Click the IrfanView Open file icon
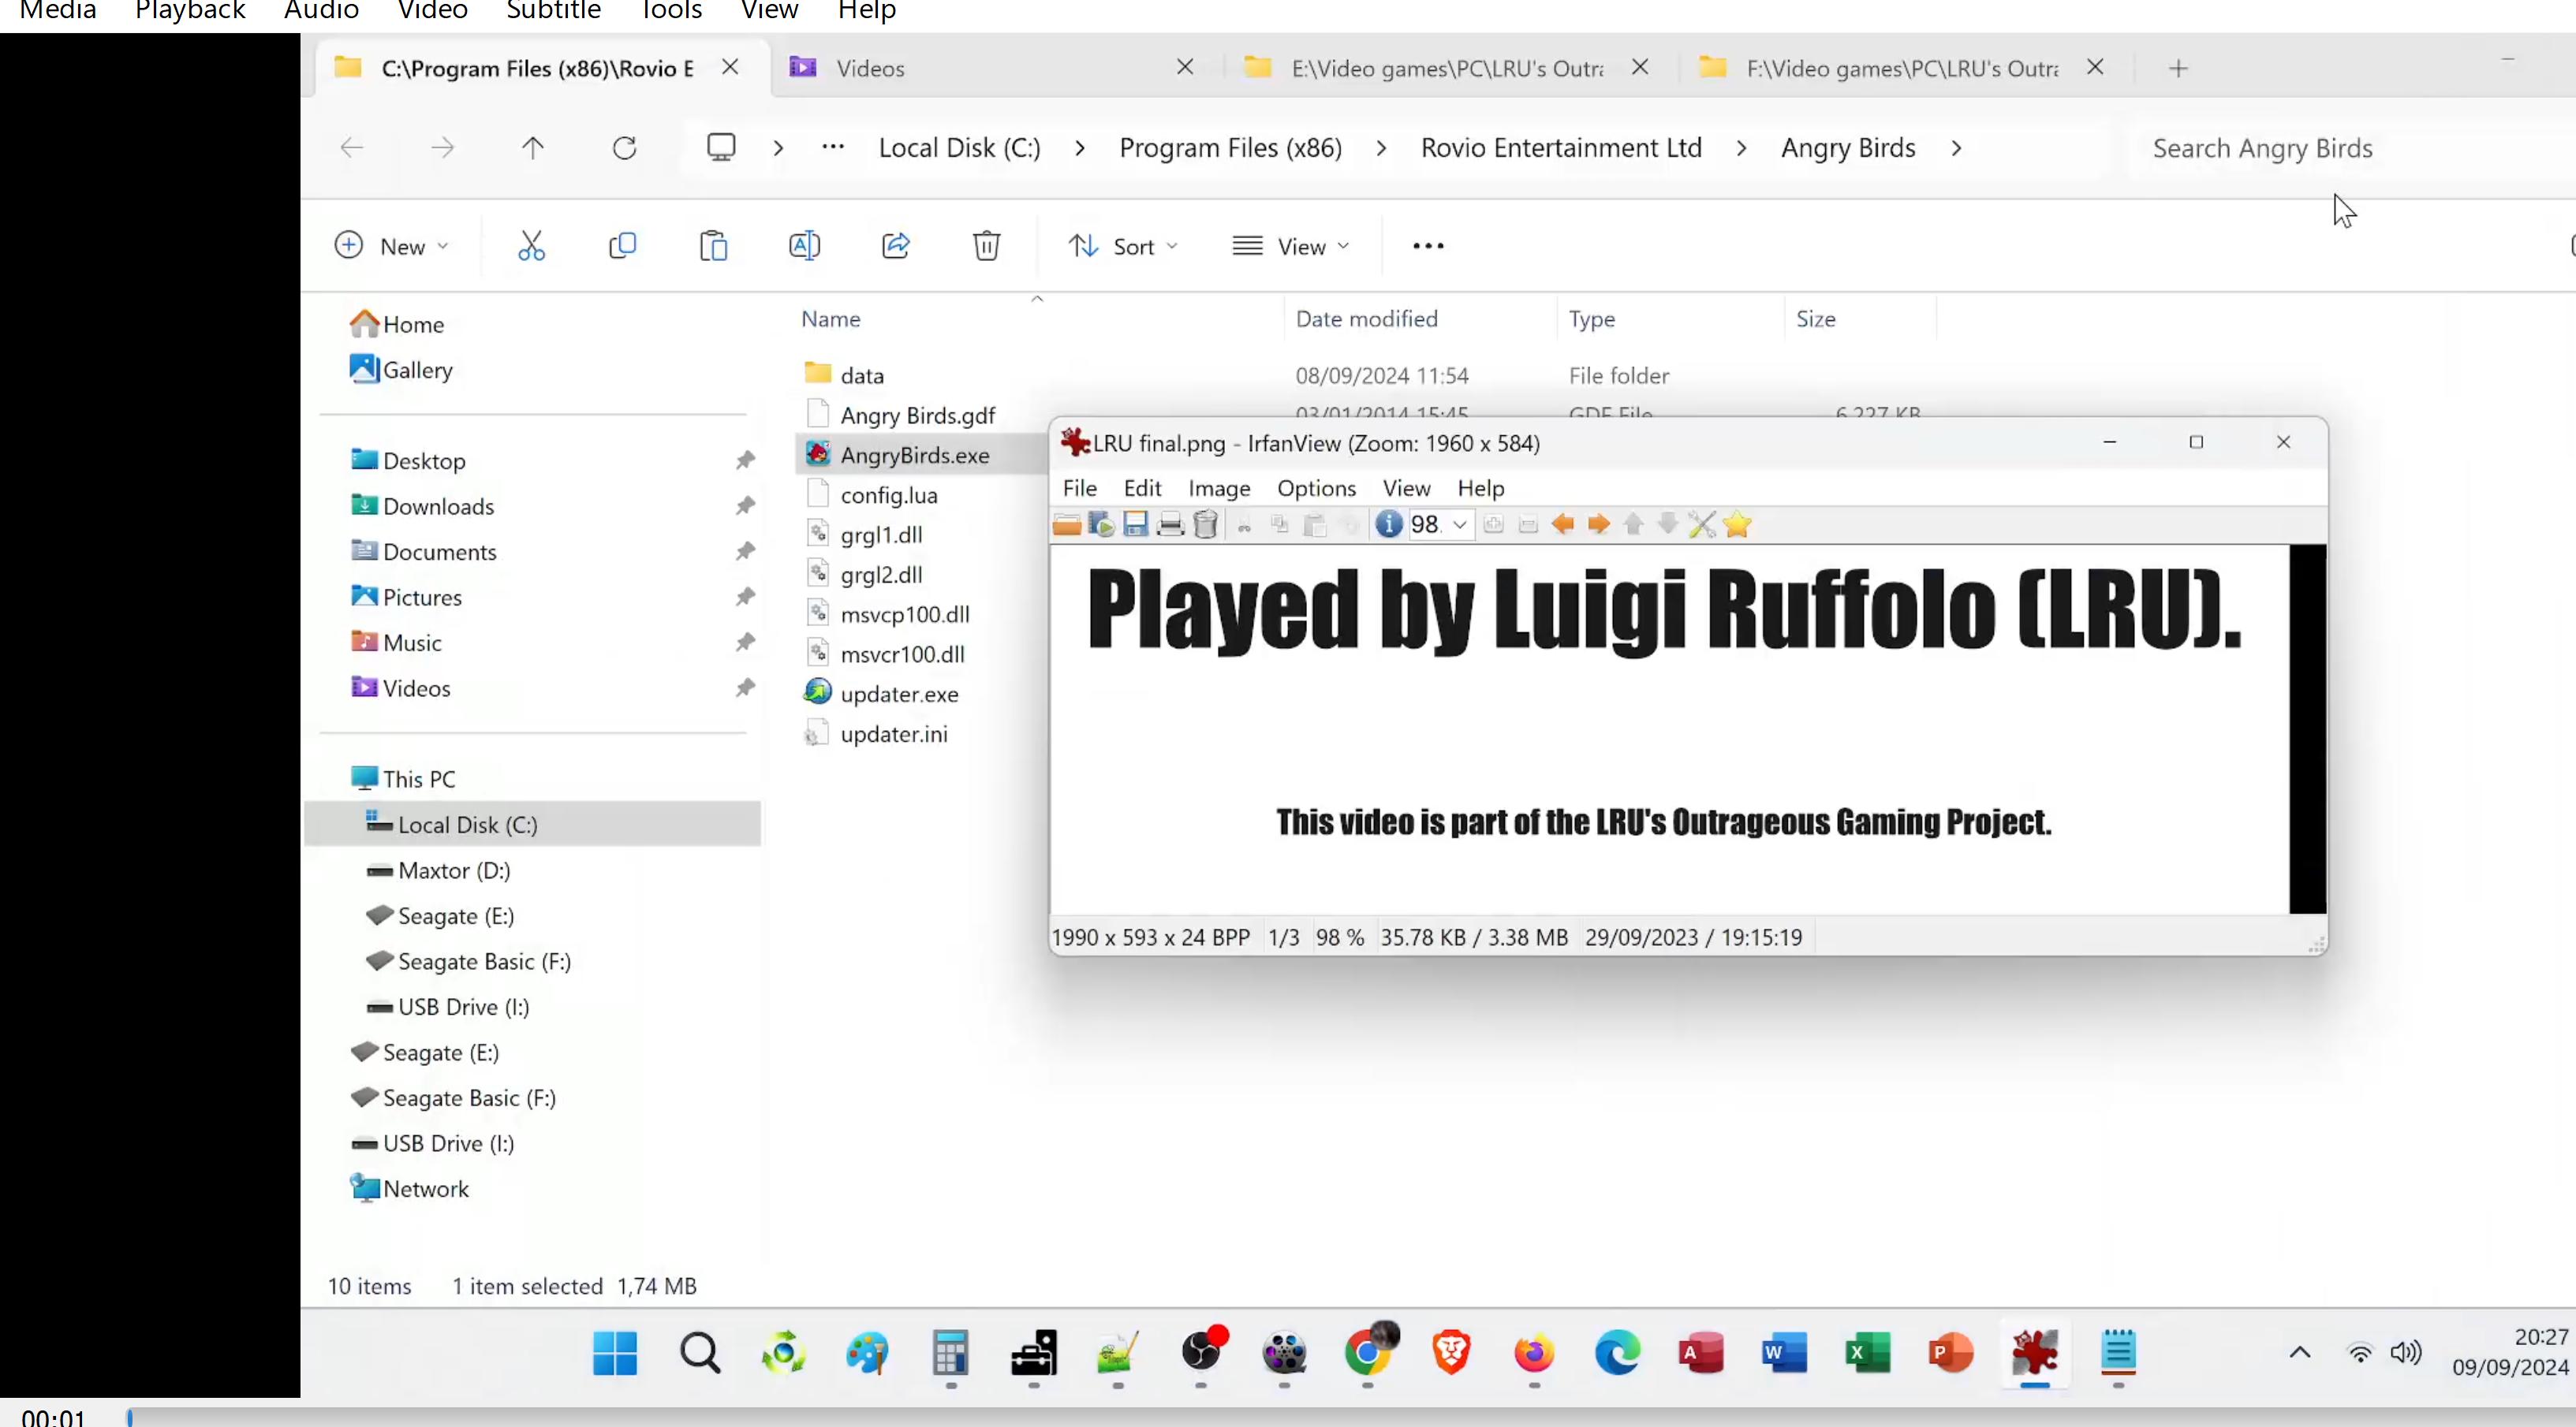This screenshot has width=2576, height=1427. [x=1066, y=524]
